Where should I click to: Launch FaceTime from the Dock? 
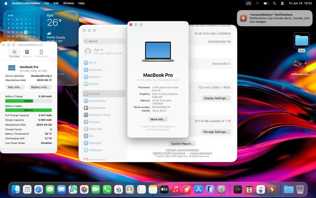(96, 190)
